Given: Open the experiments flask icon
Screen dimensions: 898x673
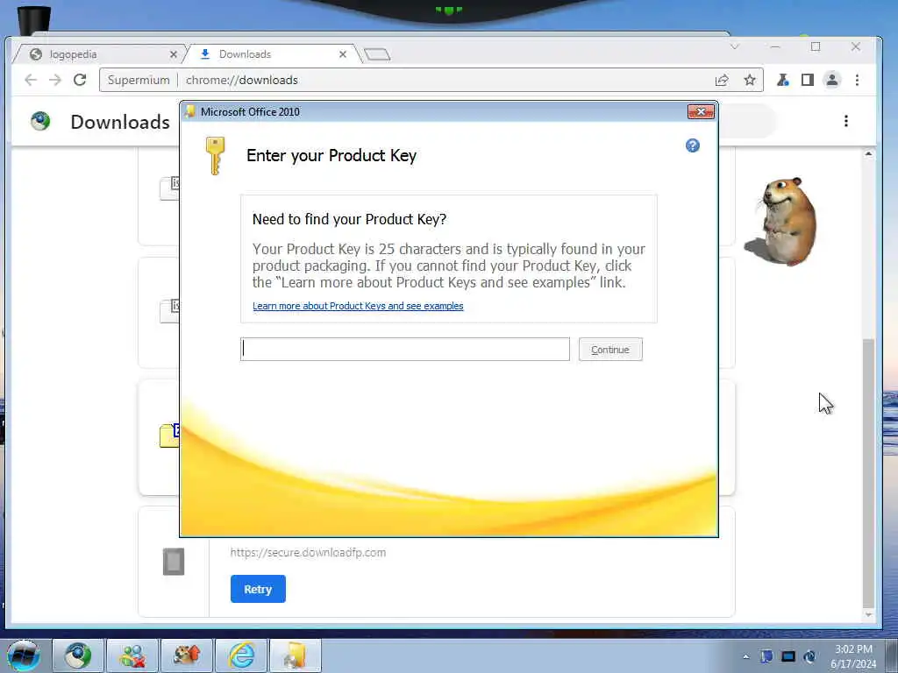Looking at the screenshot, I should 782,80.
